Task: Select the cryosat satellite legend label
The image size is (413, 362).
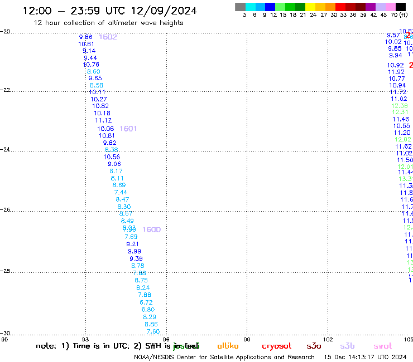Action: (x=277, y=346)
